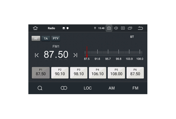Seek to previous station
Image resolution: width=176 pixels, height=119 pixels.
point(37,55)
